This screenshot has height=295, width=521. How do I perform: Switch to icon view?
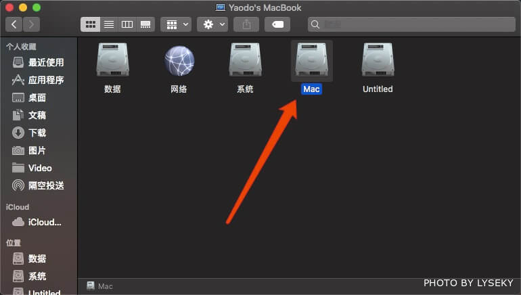(91, 24)
